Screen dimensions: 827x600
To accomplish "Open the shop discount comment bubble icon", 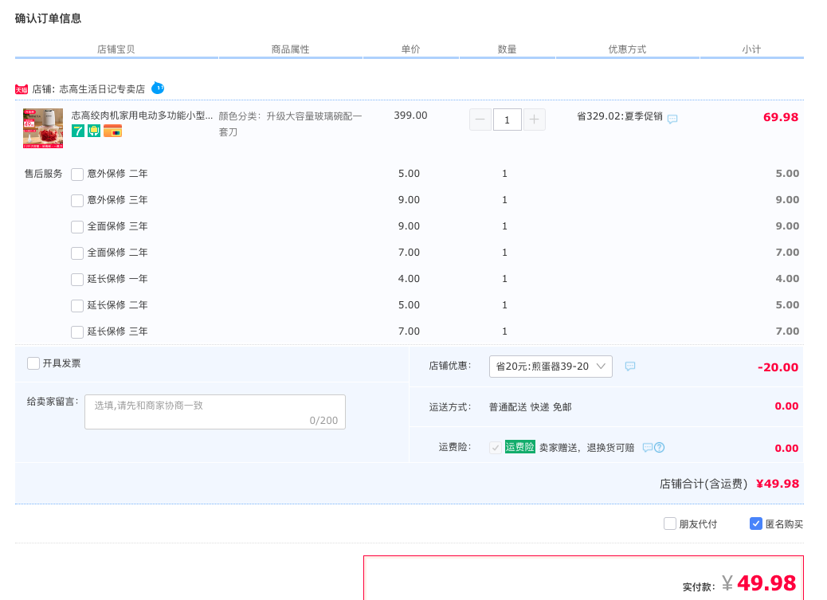I will (630, 367).
